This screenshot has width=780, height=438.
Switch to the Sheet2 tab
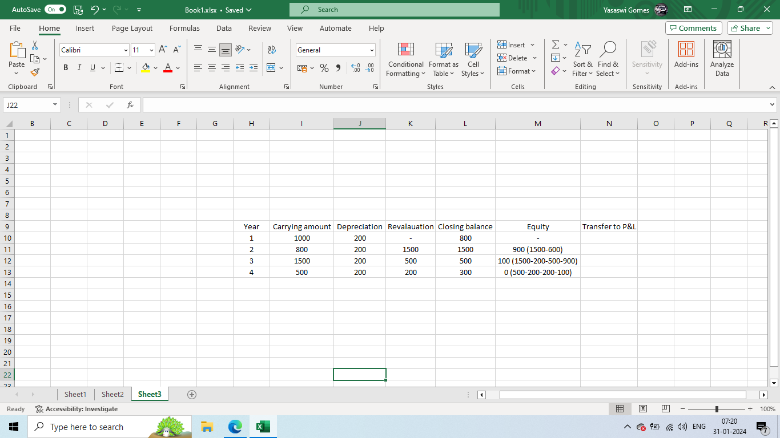(112, 394)
